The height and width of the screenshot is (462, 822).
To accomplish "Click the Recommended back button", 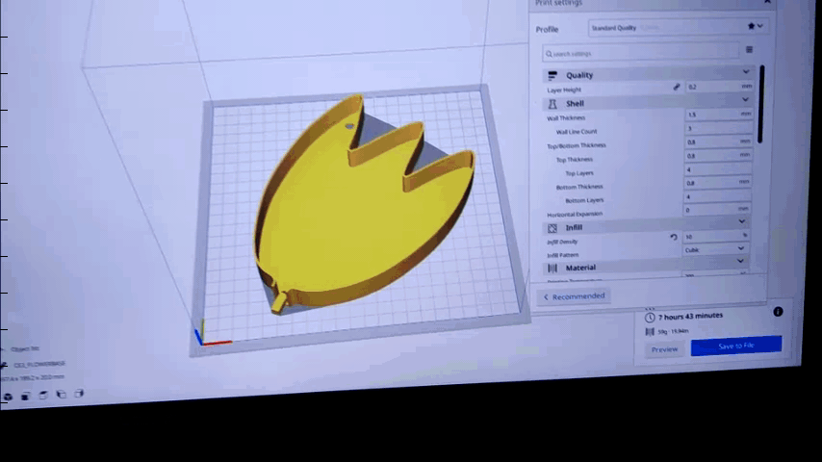I will point(574,296).
